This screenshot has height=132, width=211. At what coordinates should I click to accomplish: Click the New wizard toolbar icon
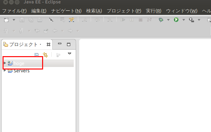tap(6, 20)
